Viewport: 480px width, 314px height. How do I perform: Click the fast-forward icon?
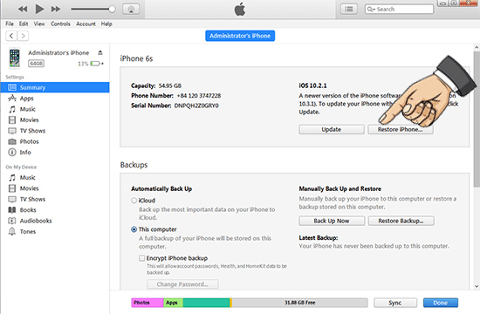click(x=55, y=10)
